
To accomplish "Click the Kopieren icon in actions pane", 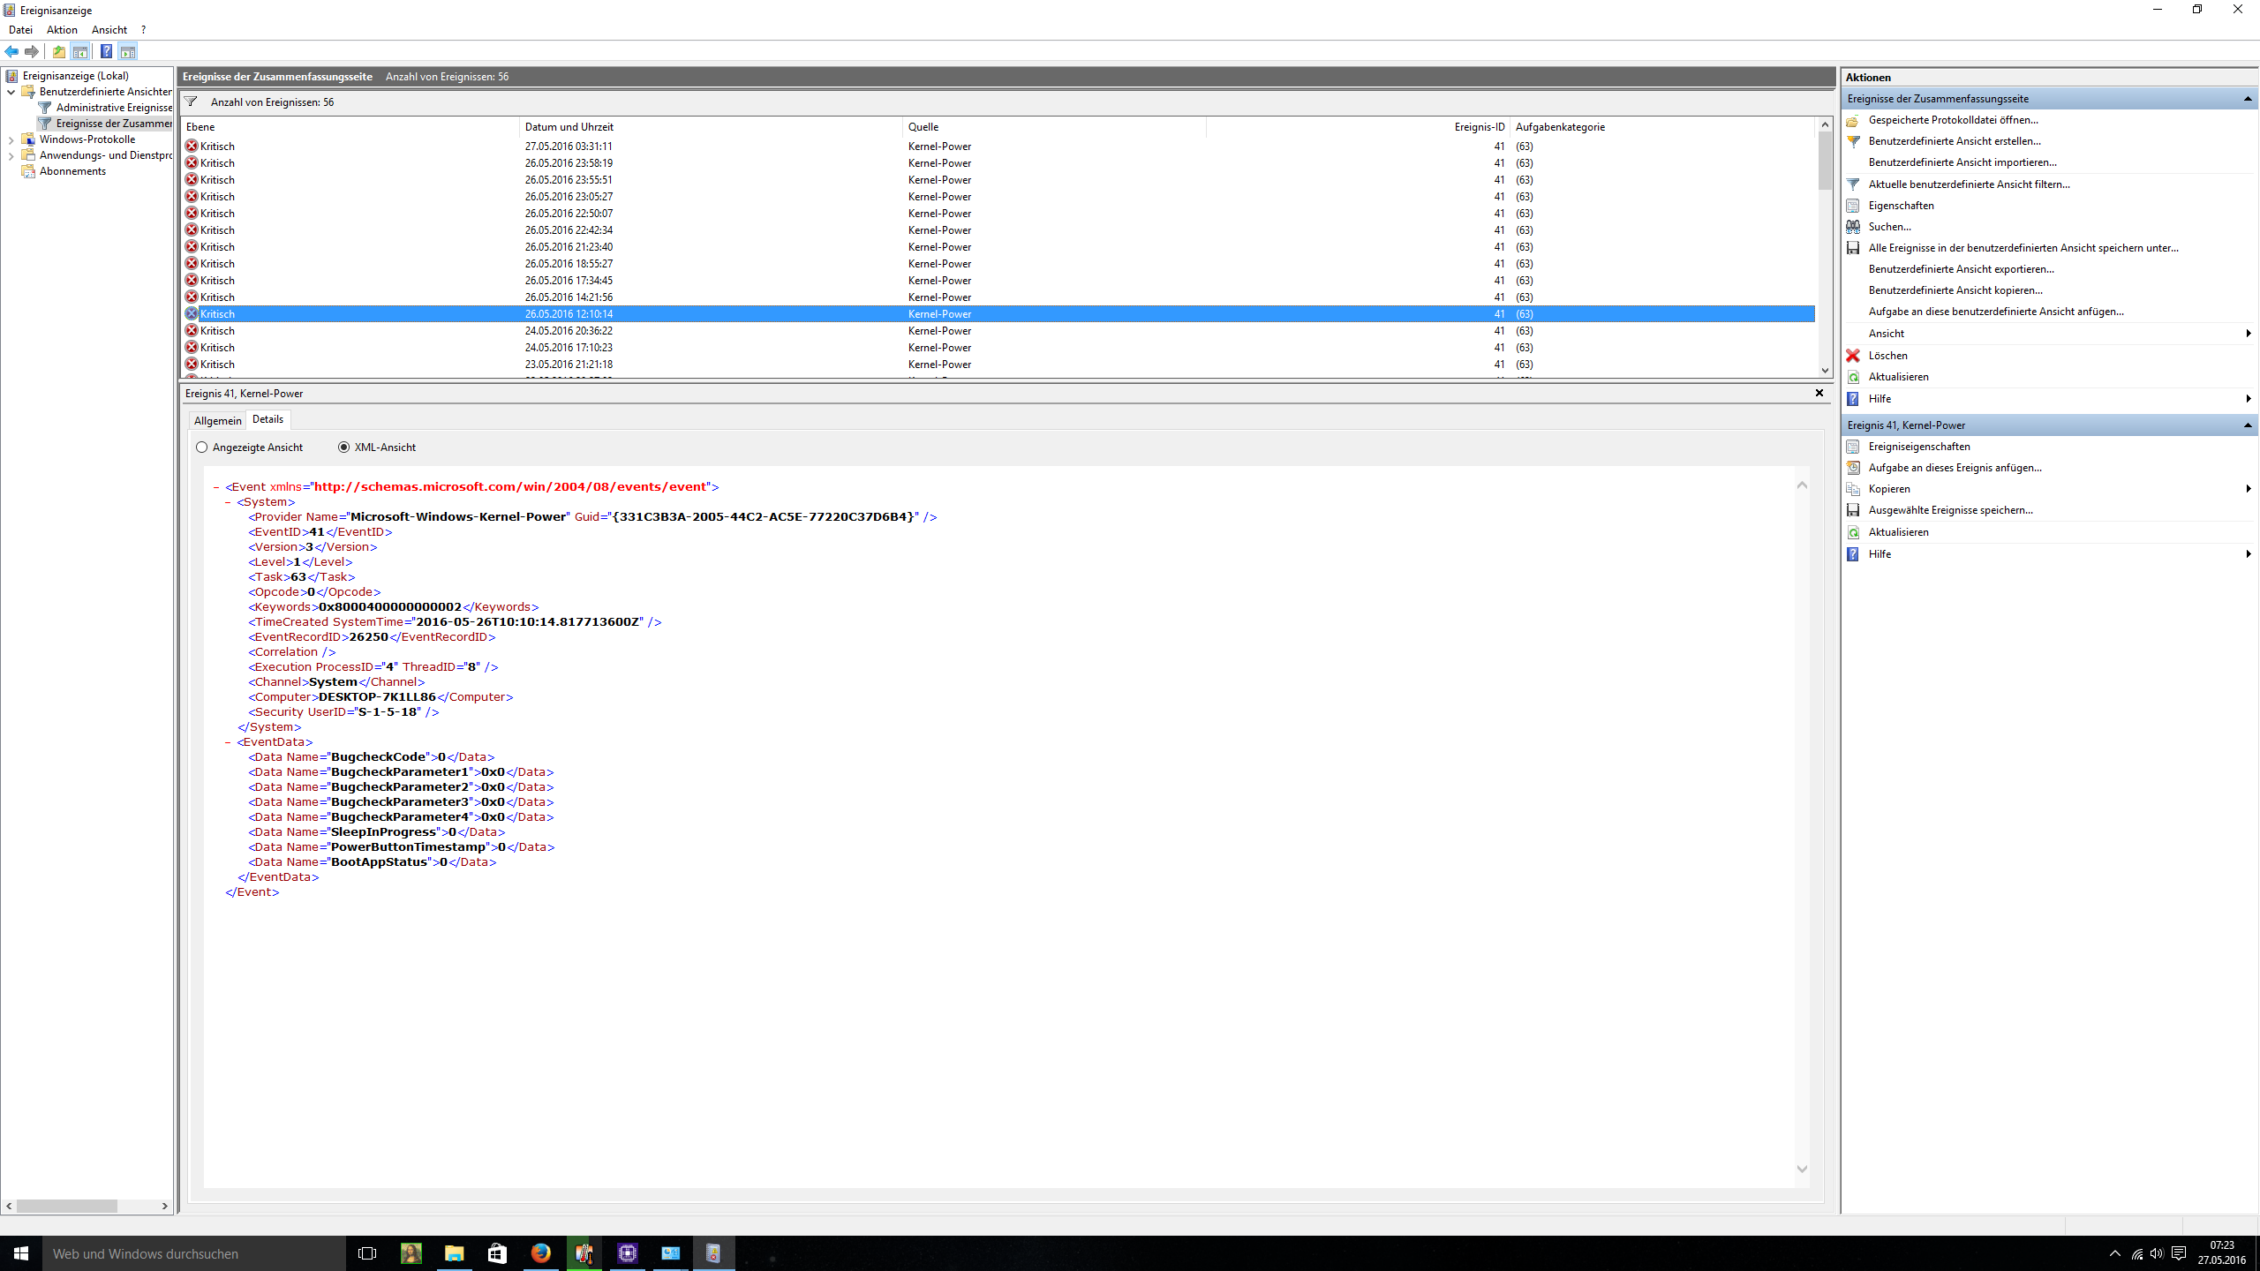I will click(1853, 489).
